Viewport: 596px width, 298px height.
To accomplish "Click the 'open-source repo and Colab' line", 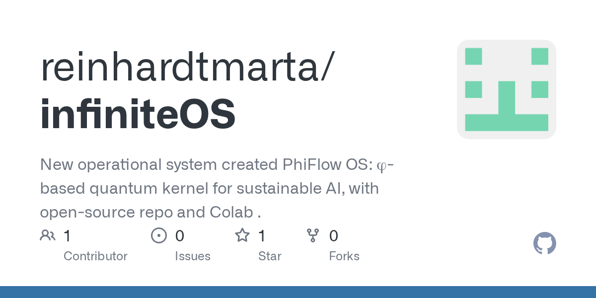I will pyautogui.click(x=150, y=212).
